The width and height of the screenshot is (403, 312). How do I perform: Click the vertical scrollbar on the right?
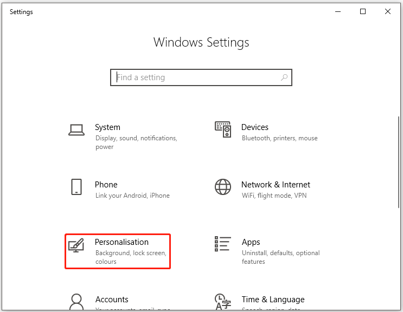coord(399,161)
